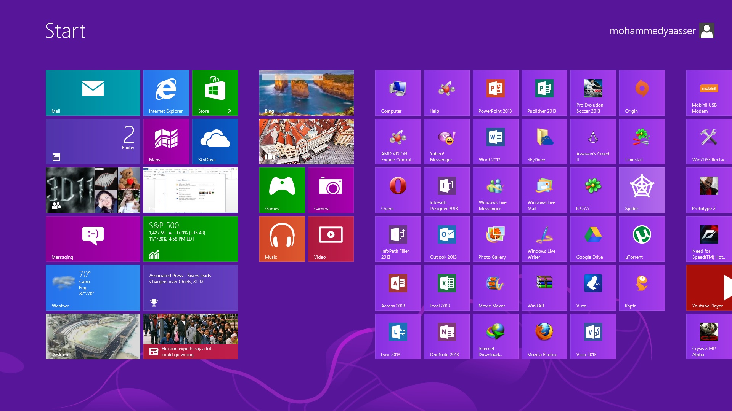
Task: Launch Vuze tile
Action: [x=593, y=288]
